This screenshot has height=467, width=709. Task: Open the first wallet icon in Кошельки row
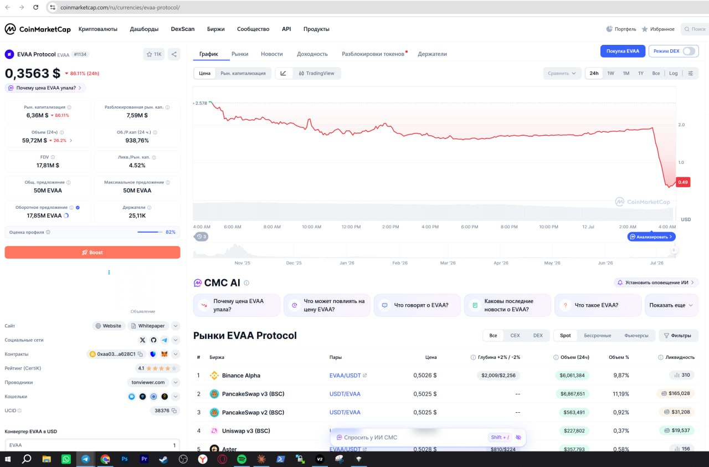click(132, 397)
